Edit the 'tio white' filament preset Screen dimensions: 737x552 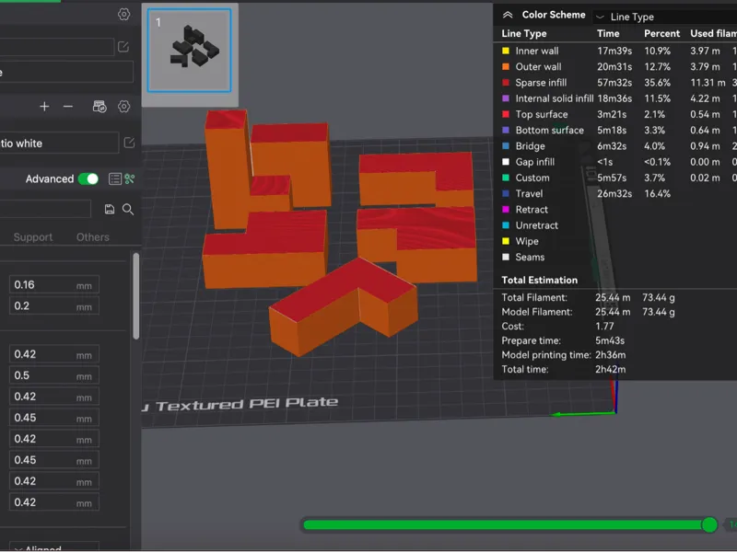(x=129, y=143)
